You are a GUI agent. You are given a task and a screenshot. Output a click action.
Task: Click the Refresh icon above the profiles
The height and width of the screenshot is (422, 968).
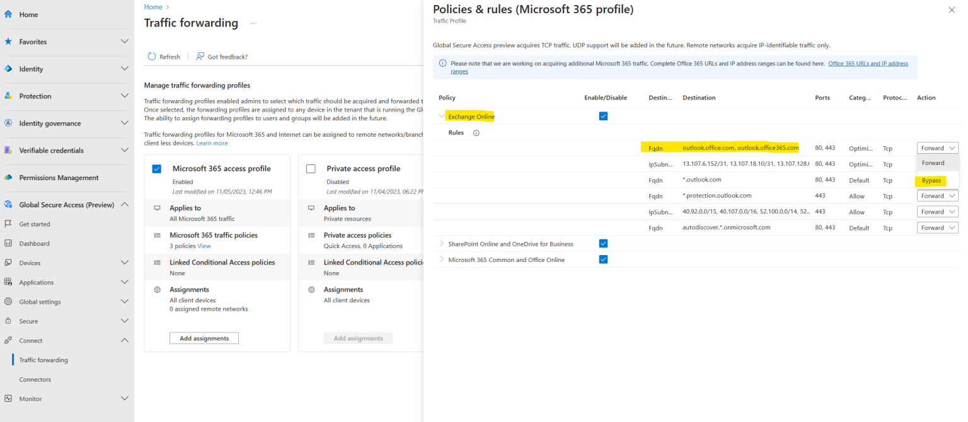pyautogui.click(x=151, y=56)
